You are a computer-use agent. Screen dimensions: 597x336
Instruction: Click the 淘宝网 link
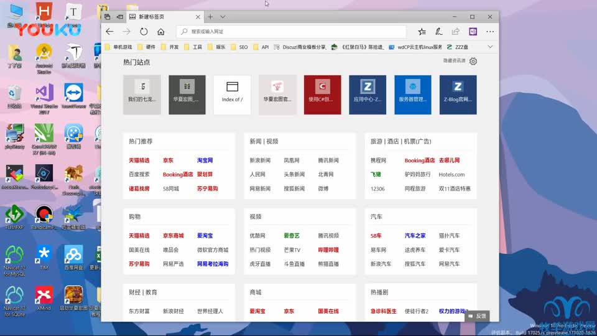coord(205,161)
